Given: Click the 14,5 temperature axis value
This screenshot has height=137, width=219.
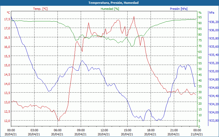Looking at the screenshot, I should (7, 75).
